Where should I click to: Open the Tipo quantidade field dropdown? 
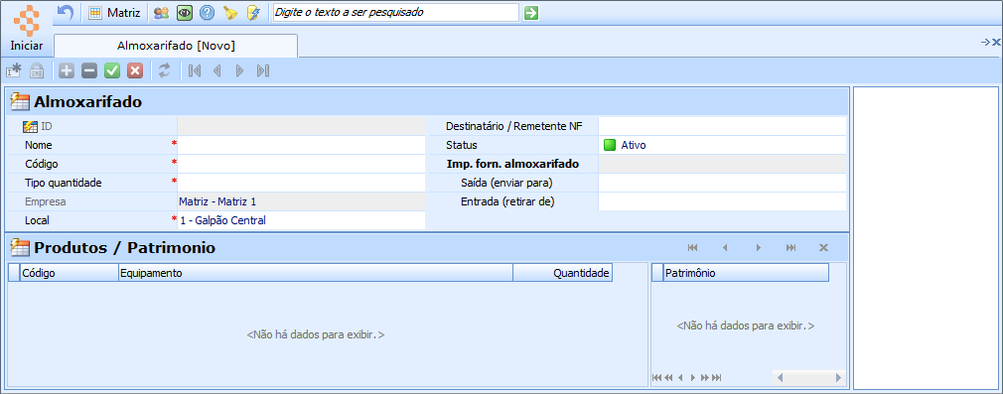pyautogui.click(x=301, y=183)
